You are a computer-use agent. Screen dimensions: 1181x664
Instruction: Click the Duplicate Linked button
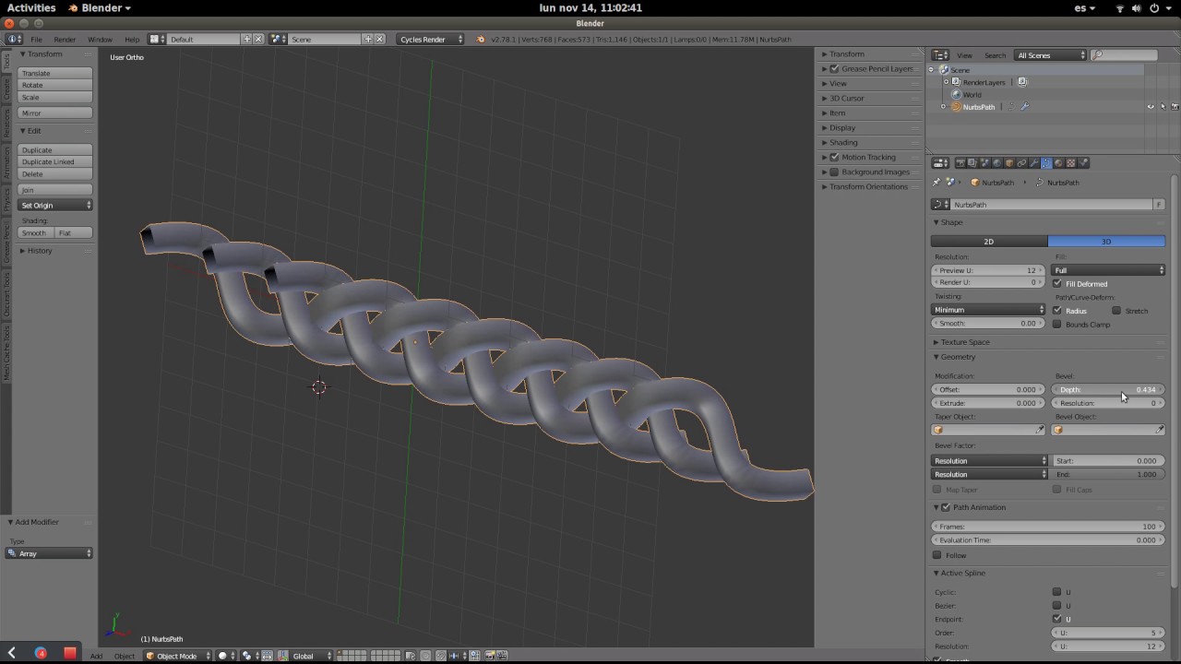(55, 161)
